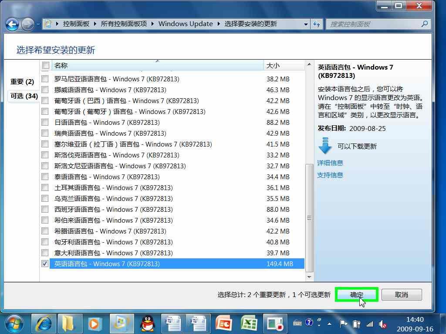This screenshot has width=446, height=334.
Task: Show hidden system tray icons
Action: click(330, 324)
